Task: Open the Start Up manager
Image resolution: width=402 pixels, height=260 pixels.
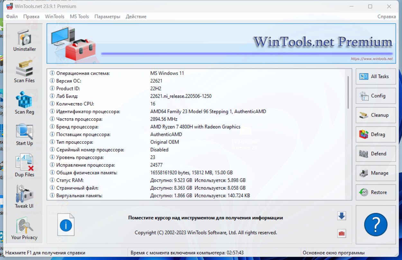Action: pyautogui.click(x=24, y=135)
